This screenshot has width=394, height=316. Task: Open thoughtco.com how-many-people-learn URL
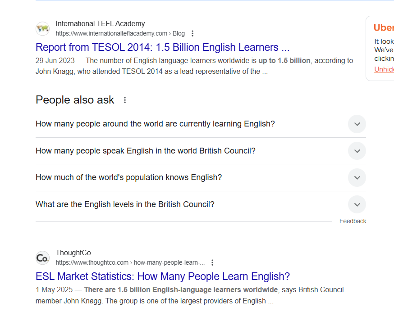click(x=130, y=262)
